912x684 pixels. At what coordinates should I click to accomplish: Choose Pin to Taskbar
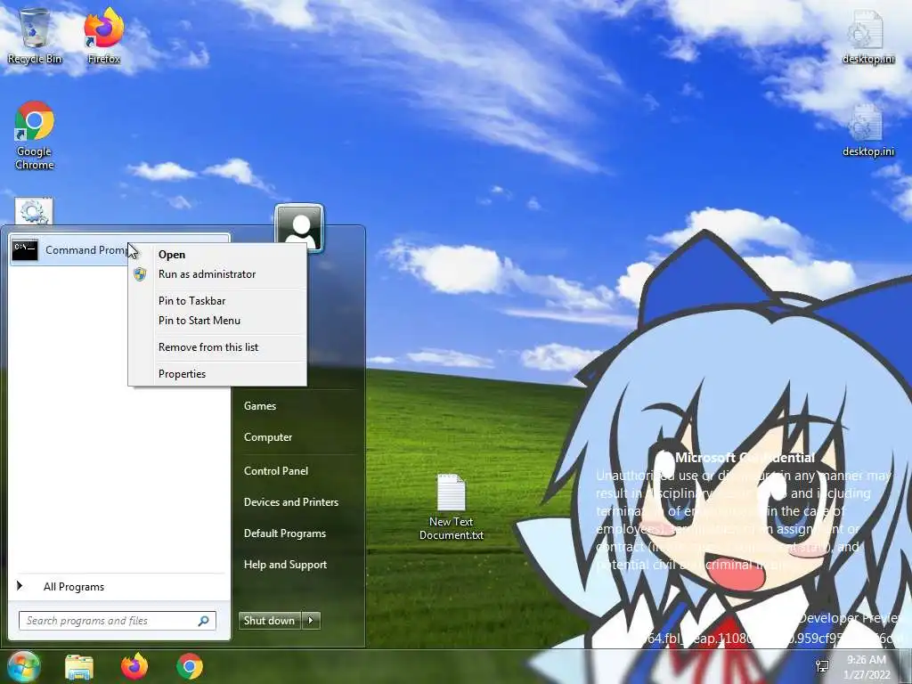point(217,301)
